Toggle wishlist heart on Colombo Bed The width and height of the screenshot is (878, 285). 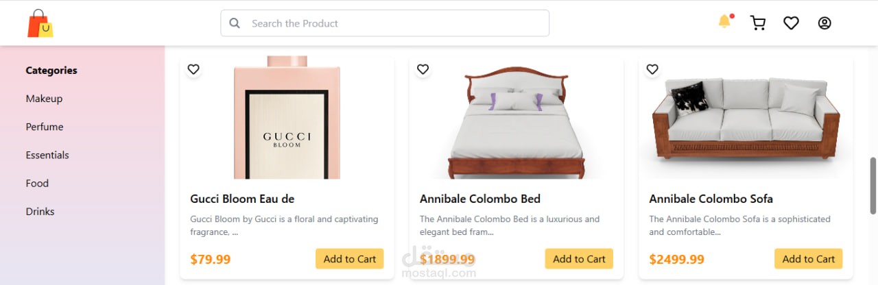pos(423,69)
